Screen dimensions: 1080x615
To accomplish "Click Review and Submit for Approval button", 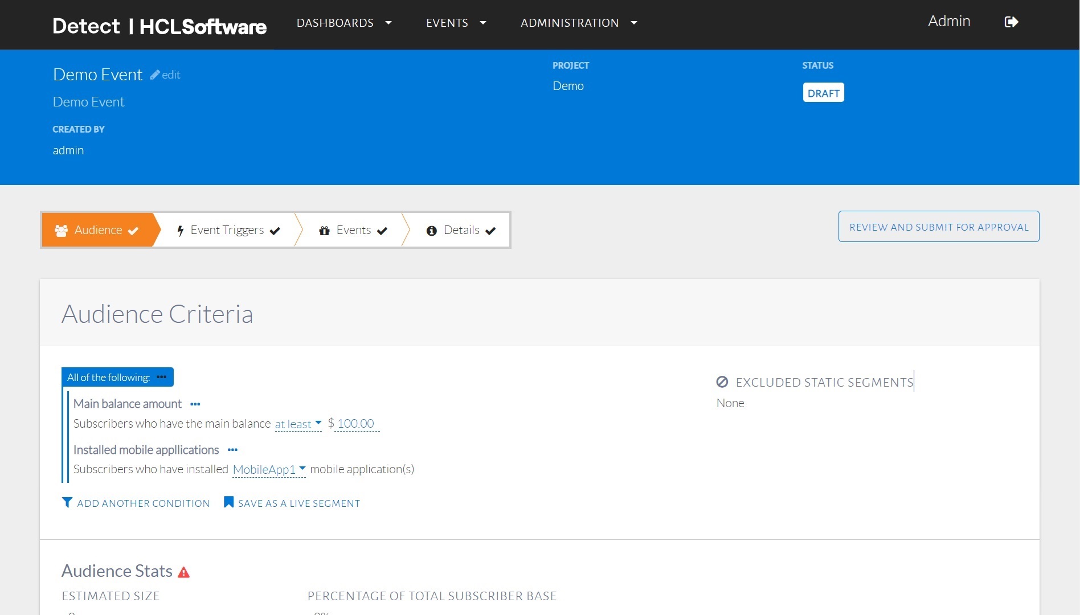I will (938, 227).
